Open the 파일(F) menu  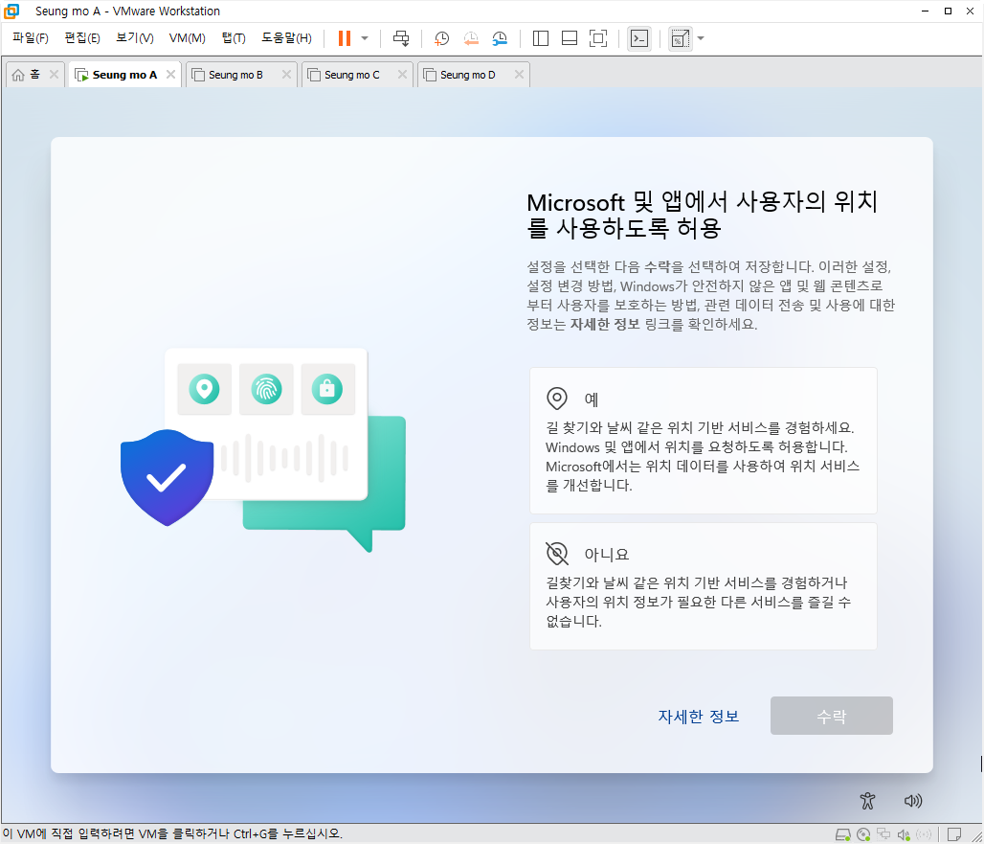point(30,38)
